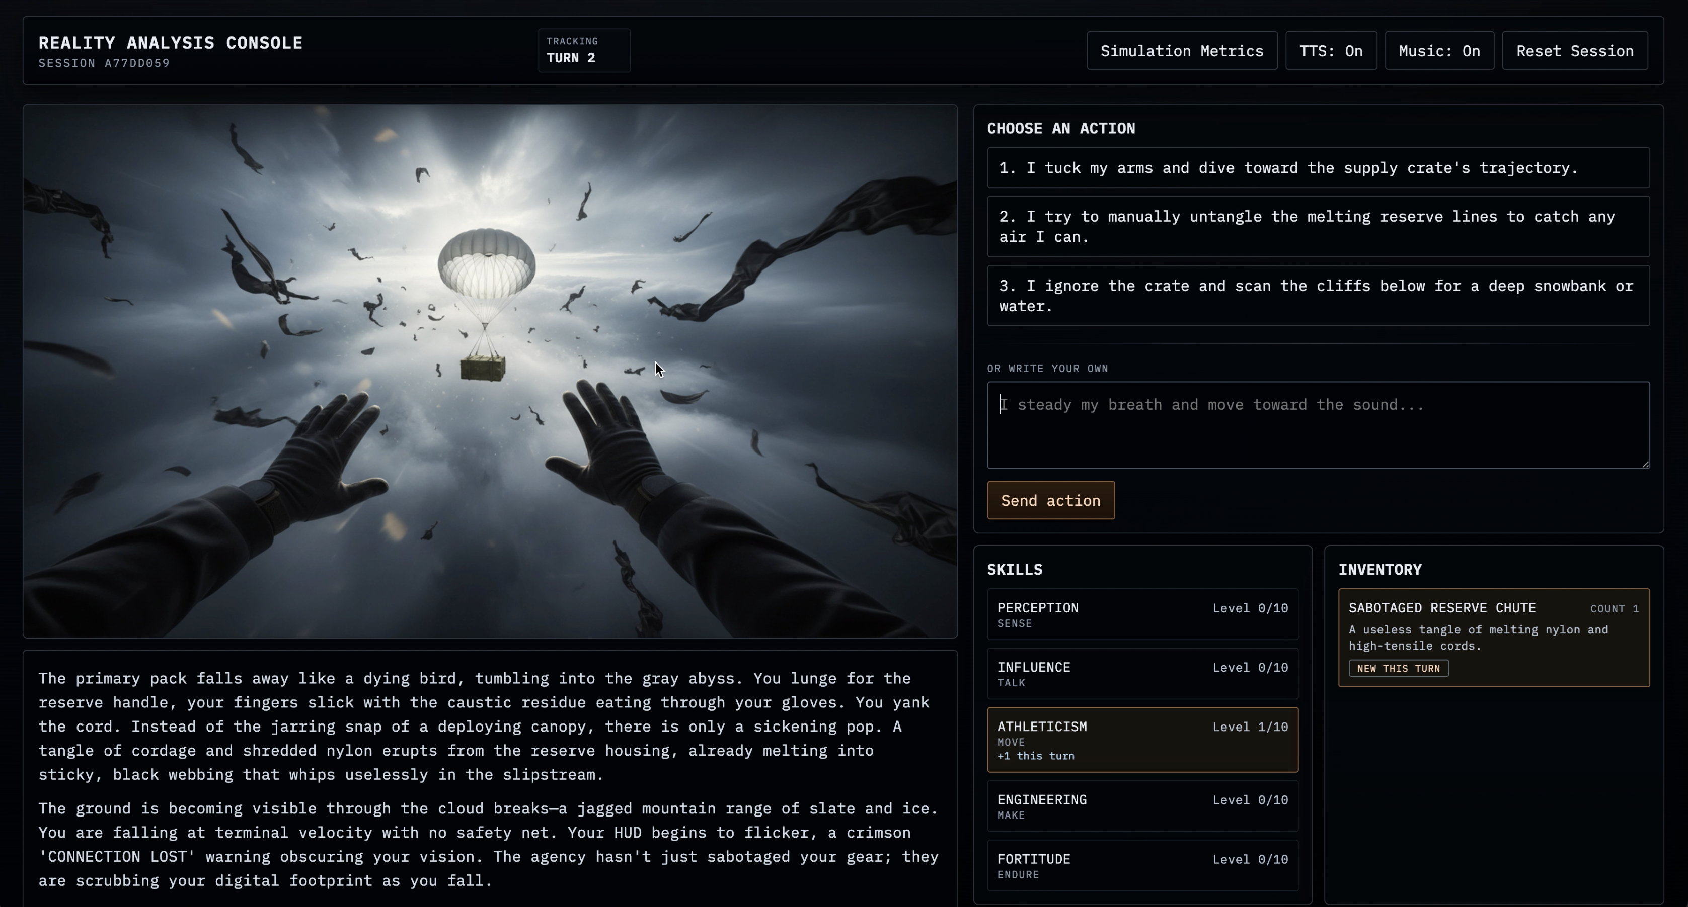1688x907 pixels.
Task: Select the Engineering skill row
Action: (1142, 806)
